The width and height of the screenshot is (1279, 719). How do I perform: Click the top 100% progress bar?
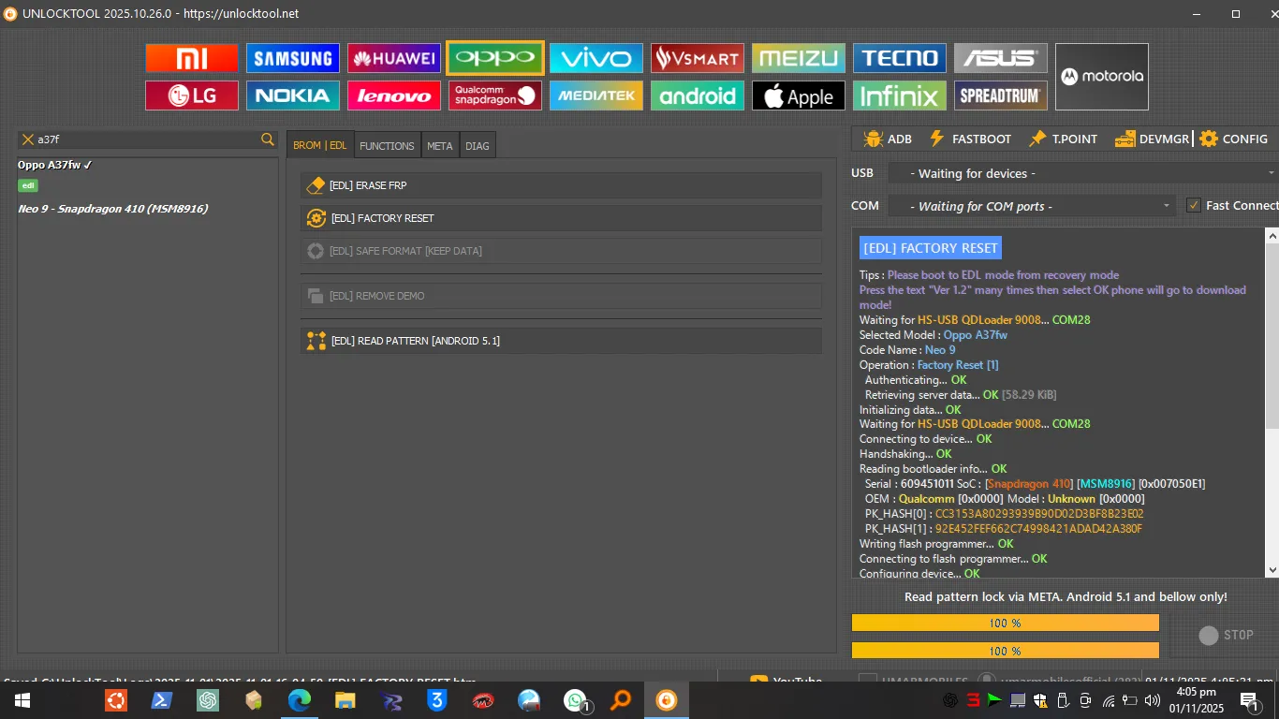(x=1005, y=623)
